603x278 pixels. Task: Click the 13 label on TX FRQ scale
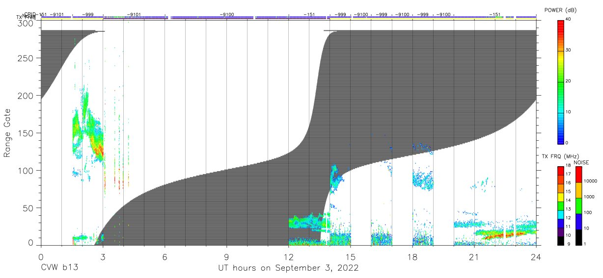pos(568,209)
